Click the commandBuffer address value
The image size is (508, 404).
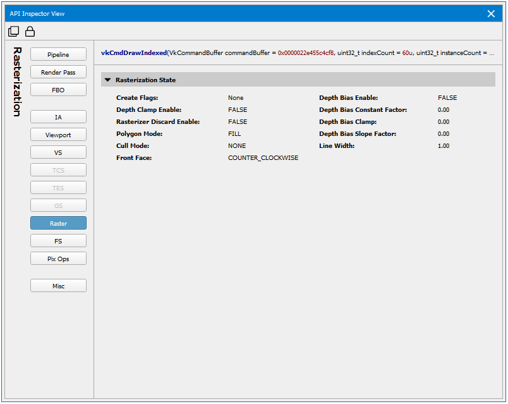(x=306, y=53)
